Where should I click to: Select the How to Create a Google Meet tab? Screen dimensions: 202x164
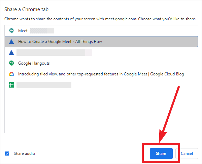101,42
